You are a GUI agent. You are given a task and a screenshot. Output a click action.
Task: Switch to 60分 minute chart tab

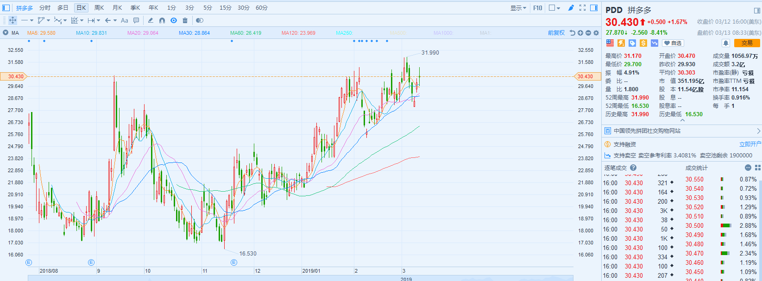(x=262, y=8)
